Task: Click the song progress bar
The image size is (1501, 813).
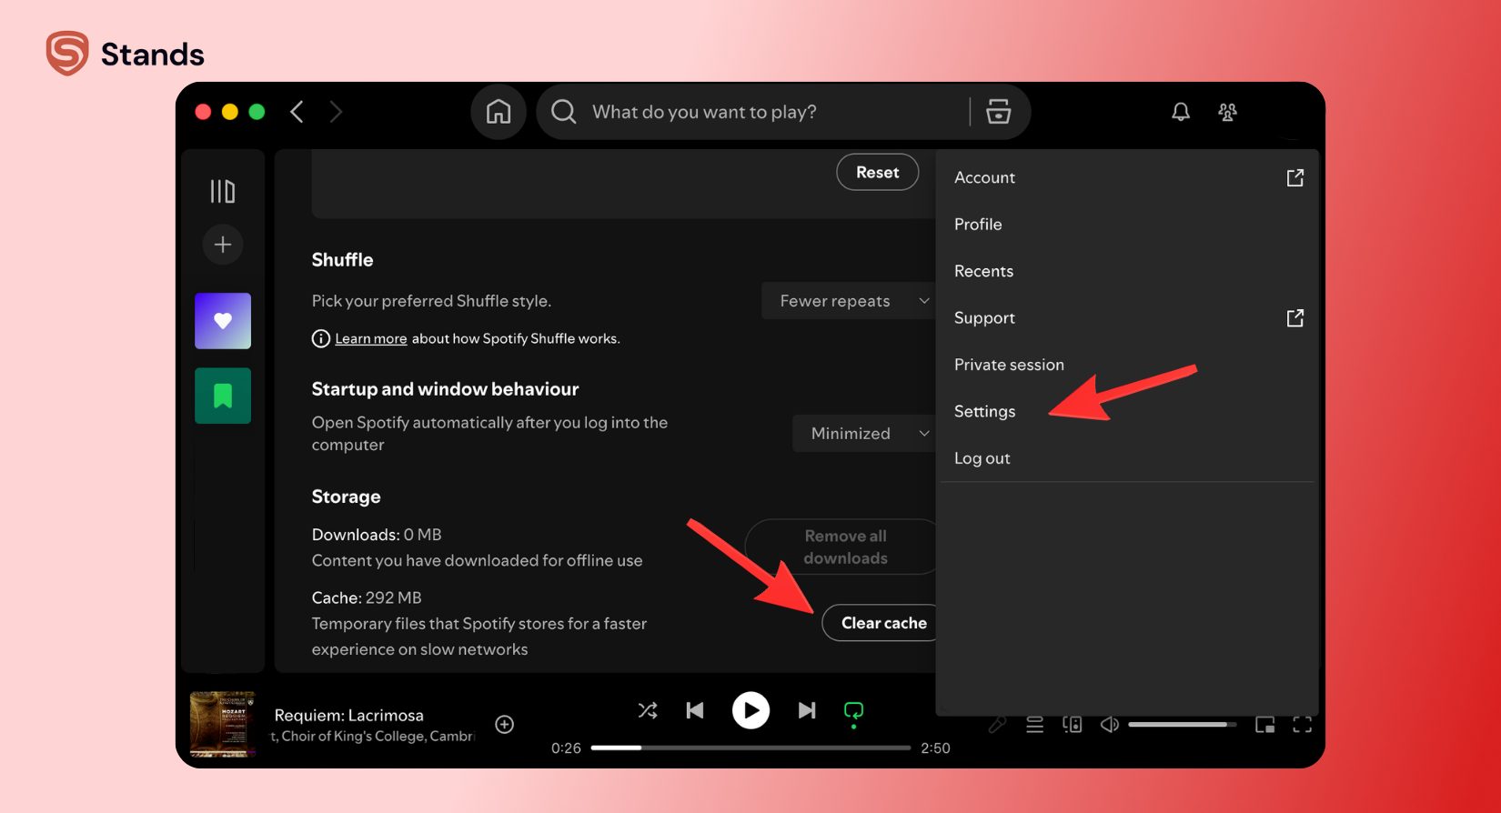Action: 750,748
